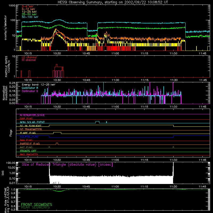Select the orange 6-12 keV legend entry
Viewport: 213px width, 213px height.
[x=28, y=9]
